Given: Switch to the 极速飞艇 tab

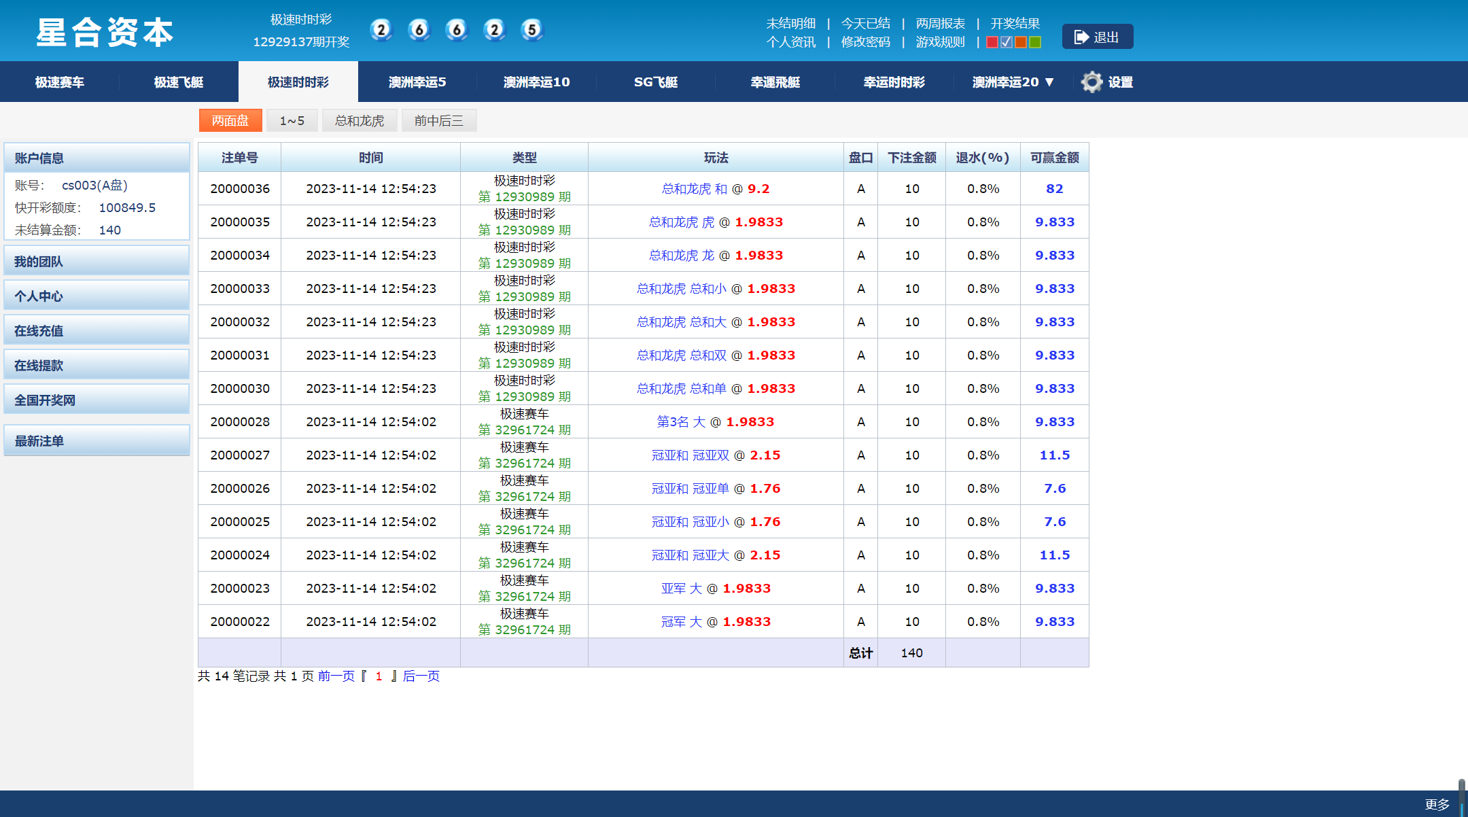Looking at the screenshot, I should click(179, 82).
